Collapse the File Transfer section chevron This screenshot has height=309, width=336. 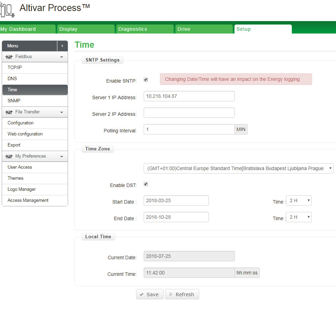(62, 112)
